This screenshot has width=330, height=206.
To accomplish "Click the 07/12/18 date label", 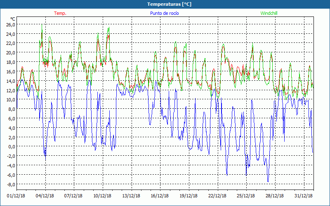I will (x=73, y=196).
